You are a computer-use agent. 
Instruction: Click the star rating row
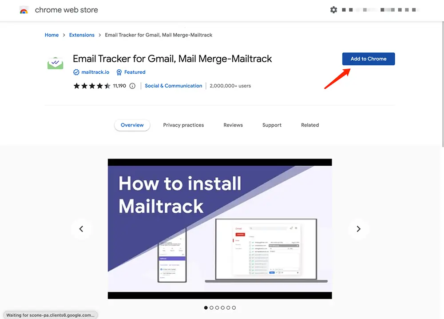[x=92, y=86]
